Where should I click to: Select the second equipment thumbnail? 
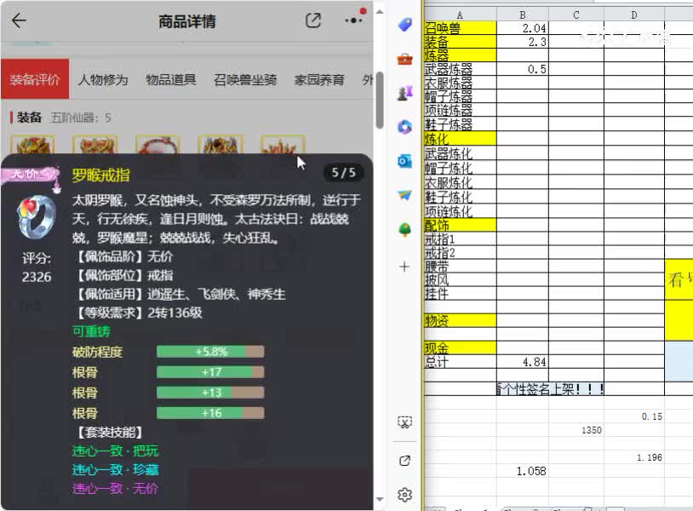95,145
